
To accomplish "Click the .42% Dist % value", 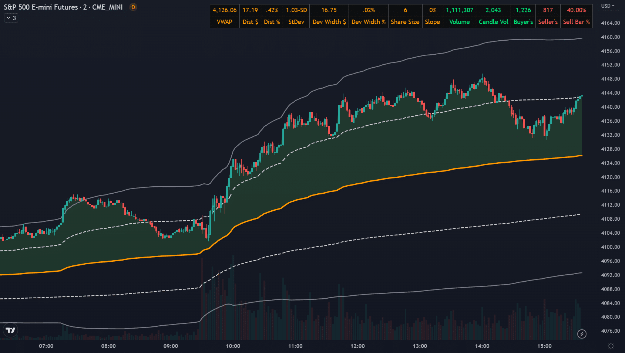I will point(272,10).
